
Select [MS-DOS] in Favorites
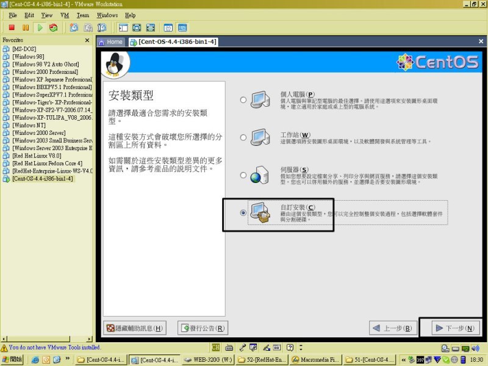(24, 49)
